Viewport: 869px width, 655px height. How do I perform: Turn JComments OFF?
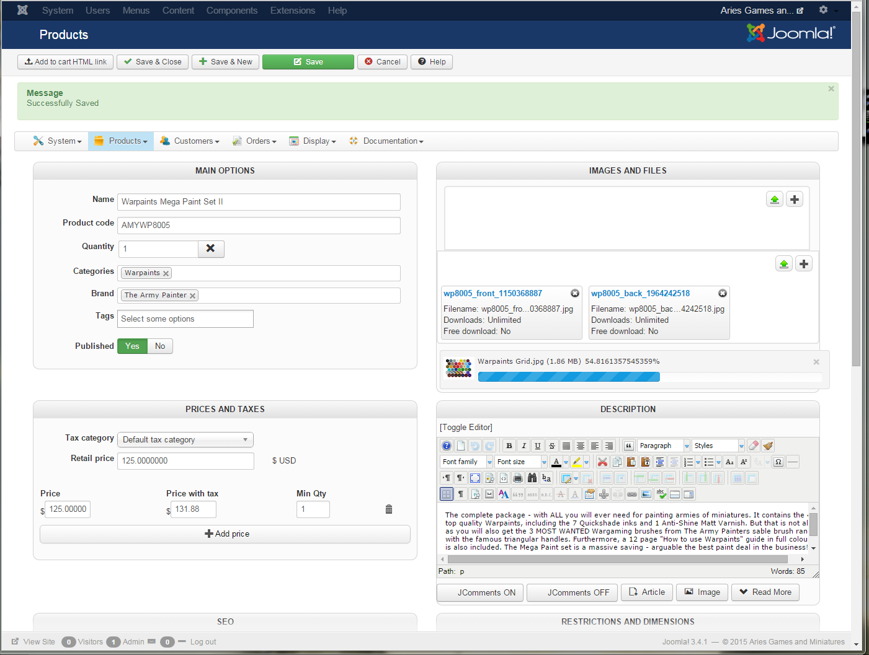572,592
